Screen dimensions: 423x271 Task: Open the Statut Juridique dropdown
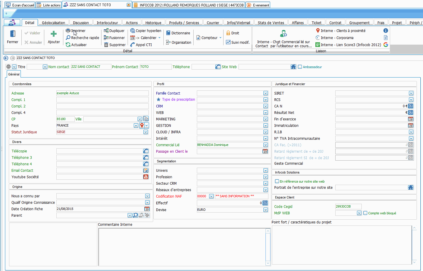pyautogui.click(x=145, y=132)
